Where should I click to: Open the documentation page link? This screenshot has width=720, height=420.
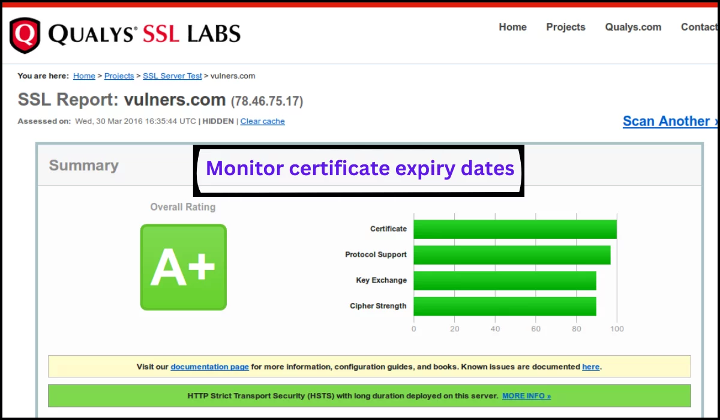209,367
